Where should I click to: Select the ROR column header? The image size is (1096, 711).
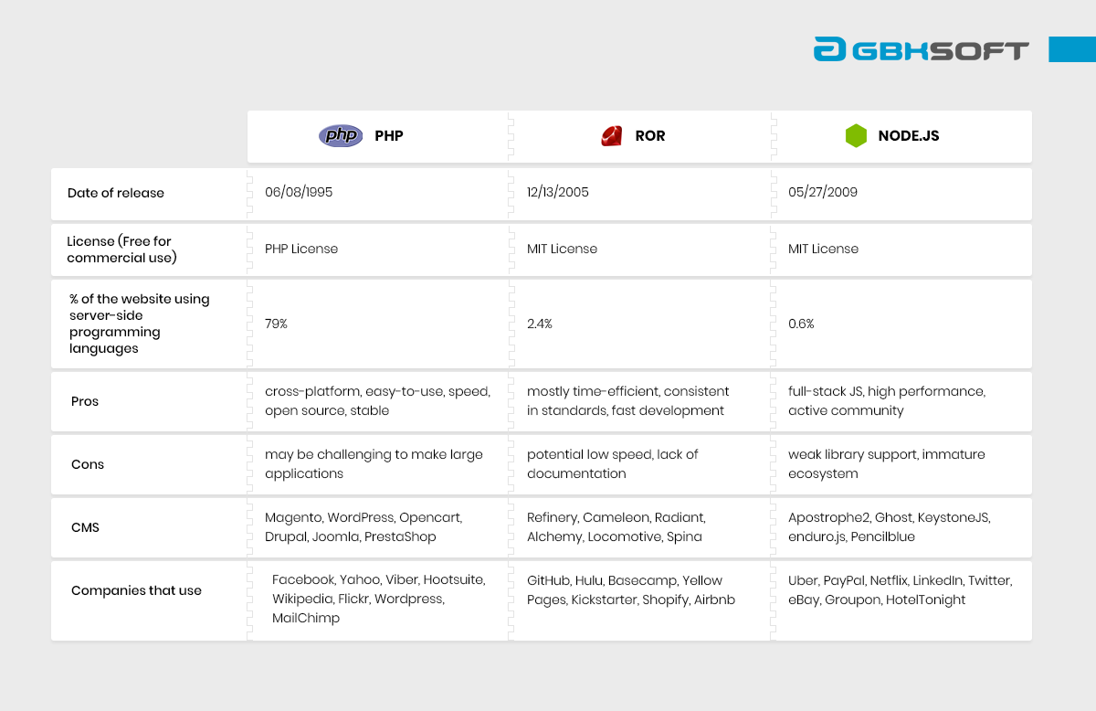pos(639,137)
